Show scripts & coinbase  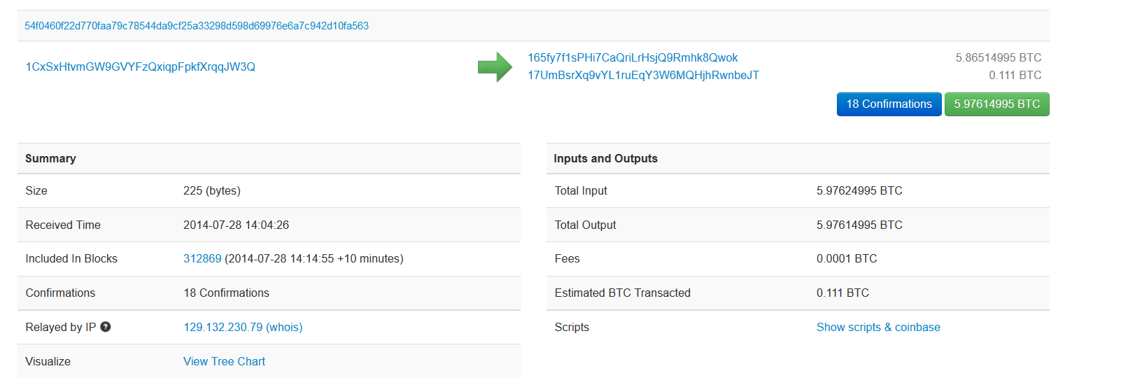point(878,328)
